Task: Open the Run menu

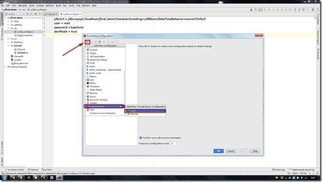Action: pyautogui.click(x=65, y=5)
